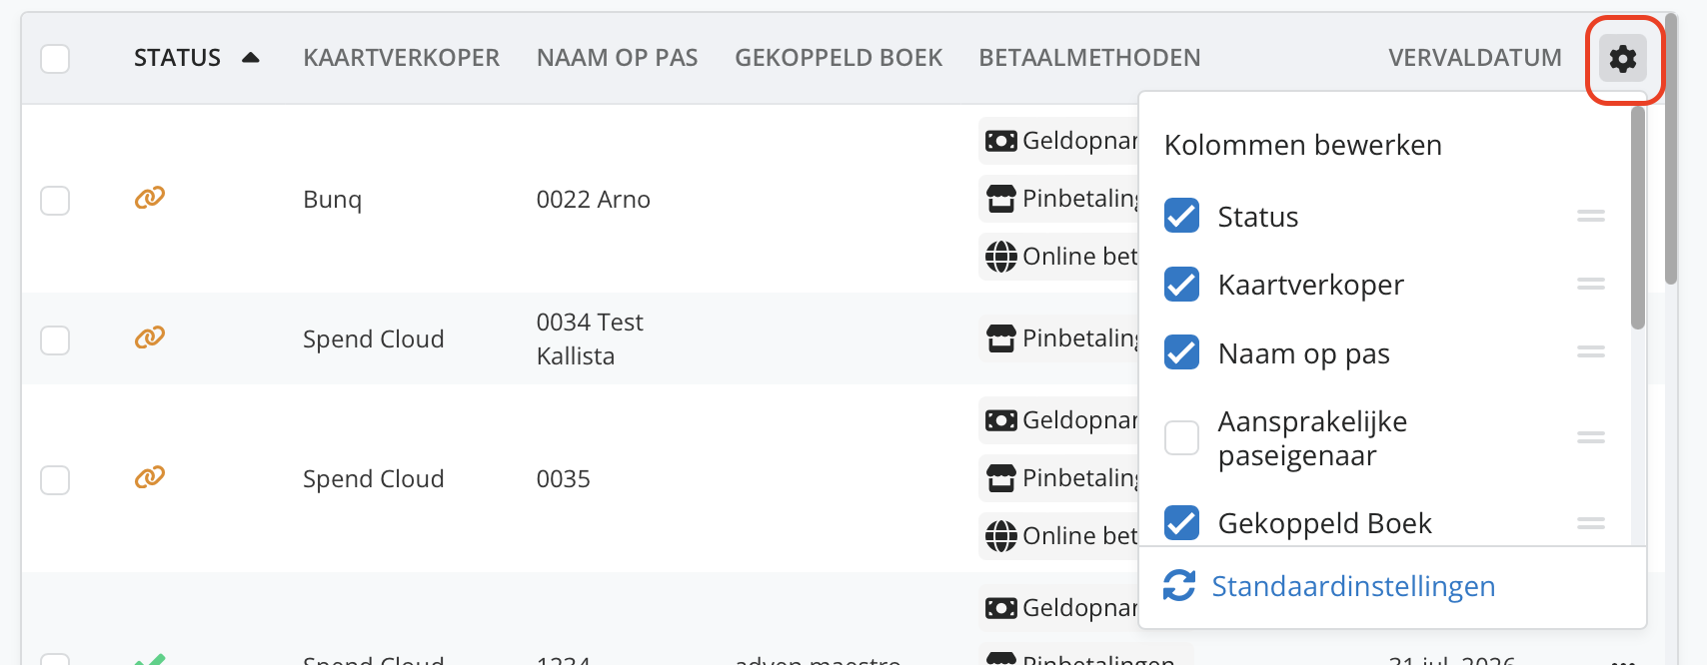The width and height of the screenshot is (1707, 665).
Task: Click link status icon for card 0035
Action: [x=150, y=477]
